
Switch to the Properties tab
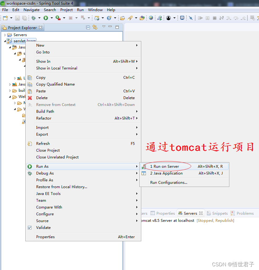click(163, 213)
